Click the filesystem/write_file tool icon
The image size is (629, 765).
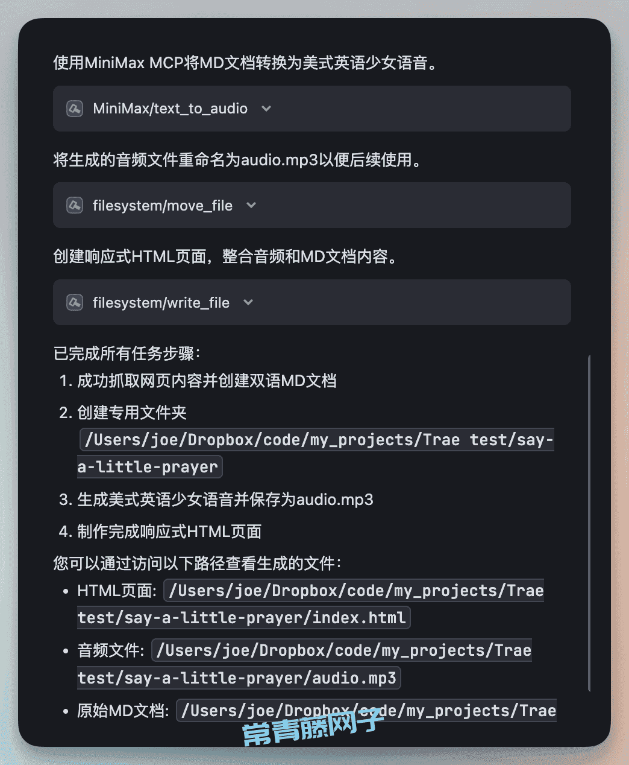tap(75, 302)
